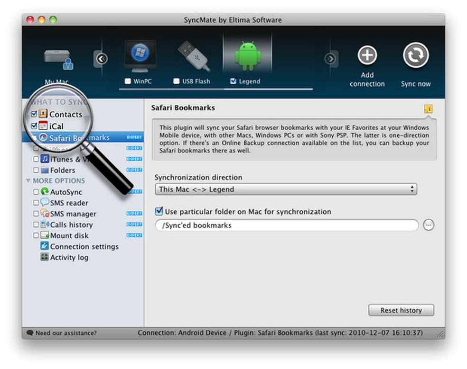Click the Sync'ed bookmarks folder field

pyautogui.click(x=287, y=225)
